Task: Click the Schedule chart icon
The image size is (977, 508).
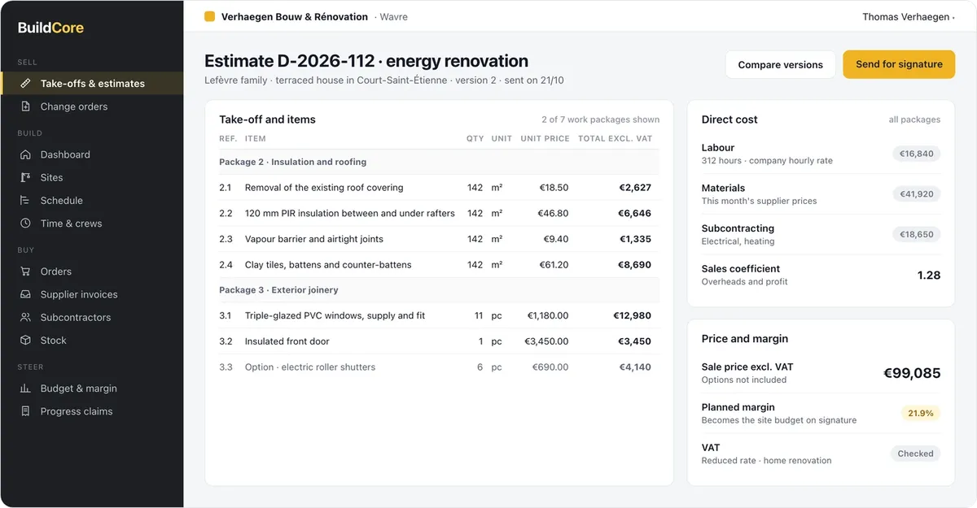Action: [25, 200]
